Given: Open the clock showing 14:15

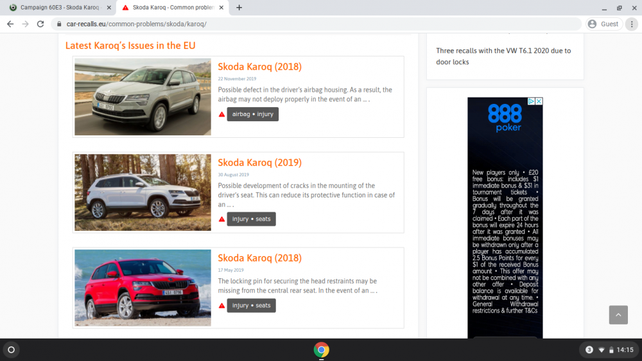Looking at the screenshot, I should (x=625, y=350).
